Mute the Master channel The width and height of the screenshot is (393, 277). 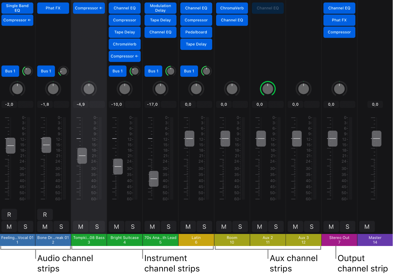[367, 227]
